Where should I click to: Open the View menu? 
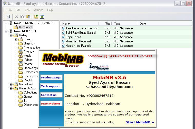tap(27, 10)
